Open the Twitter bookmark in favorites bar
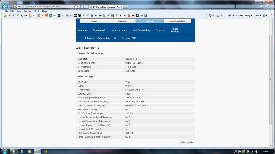This screenshot has width=275, height=154. [141, 16]
